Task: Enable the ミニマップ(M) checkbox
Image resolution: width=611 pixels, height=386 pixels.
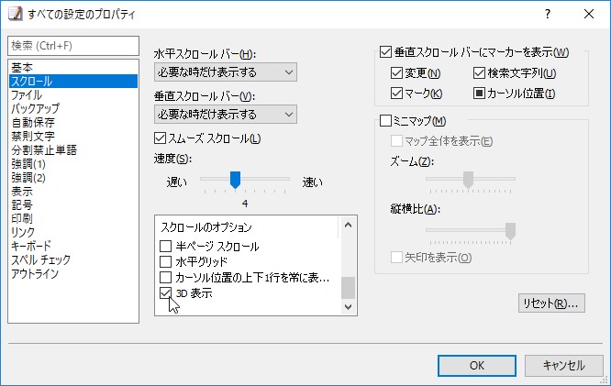Action: [x=385, y=121]
